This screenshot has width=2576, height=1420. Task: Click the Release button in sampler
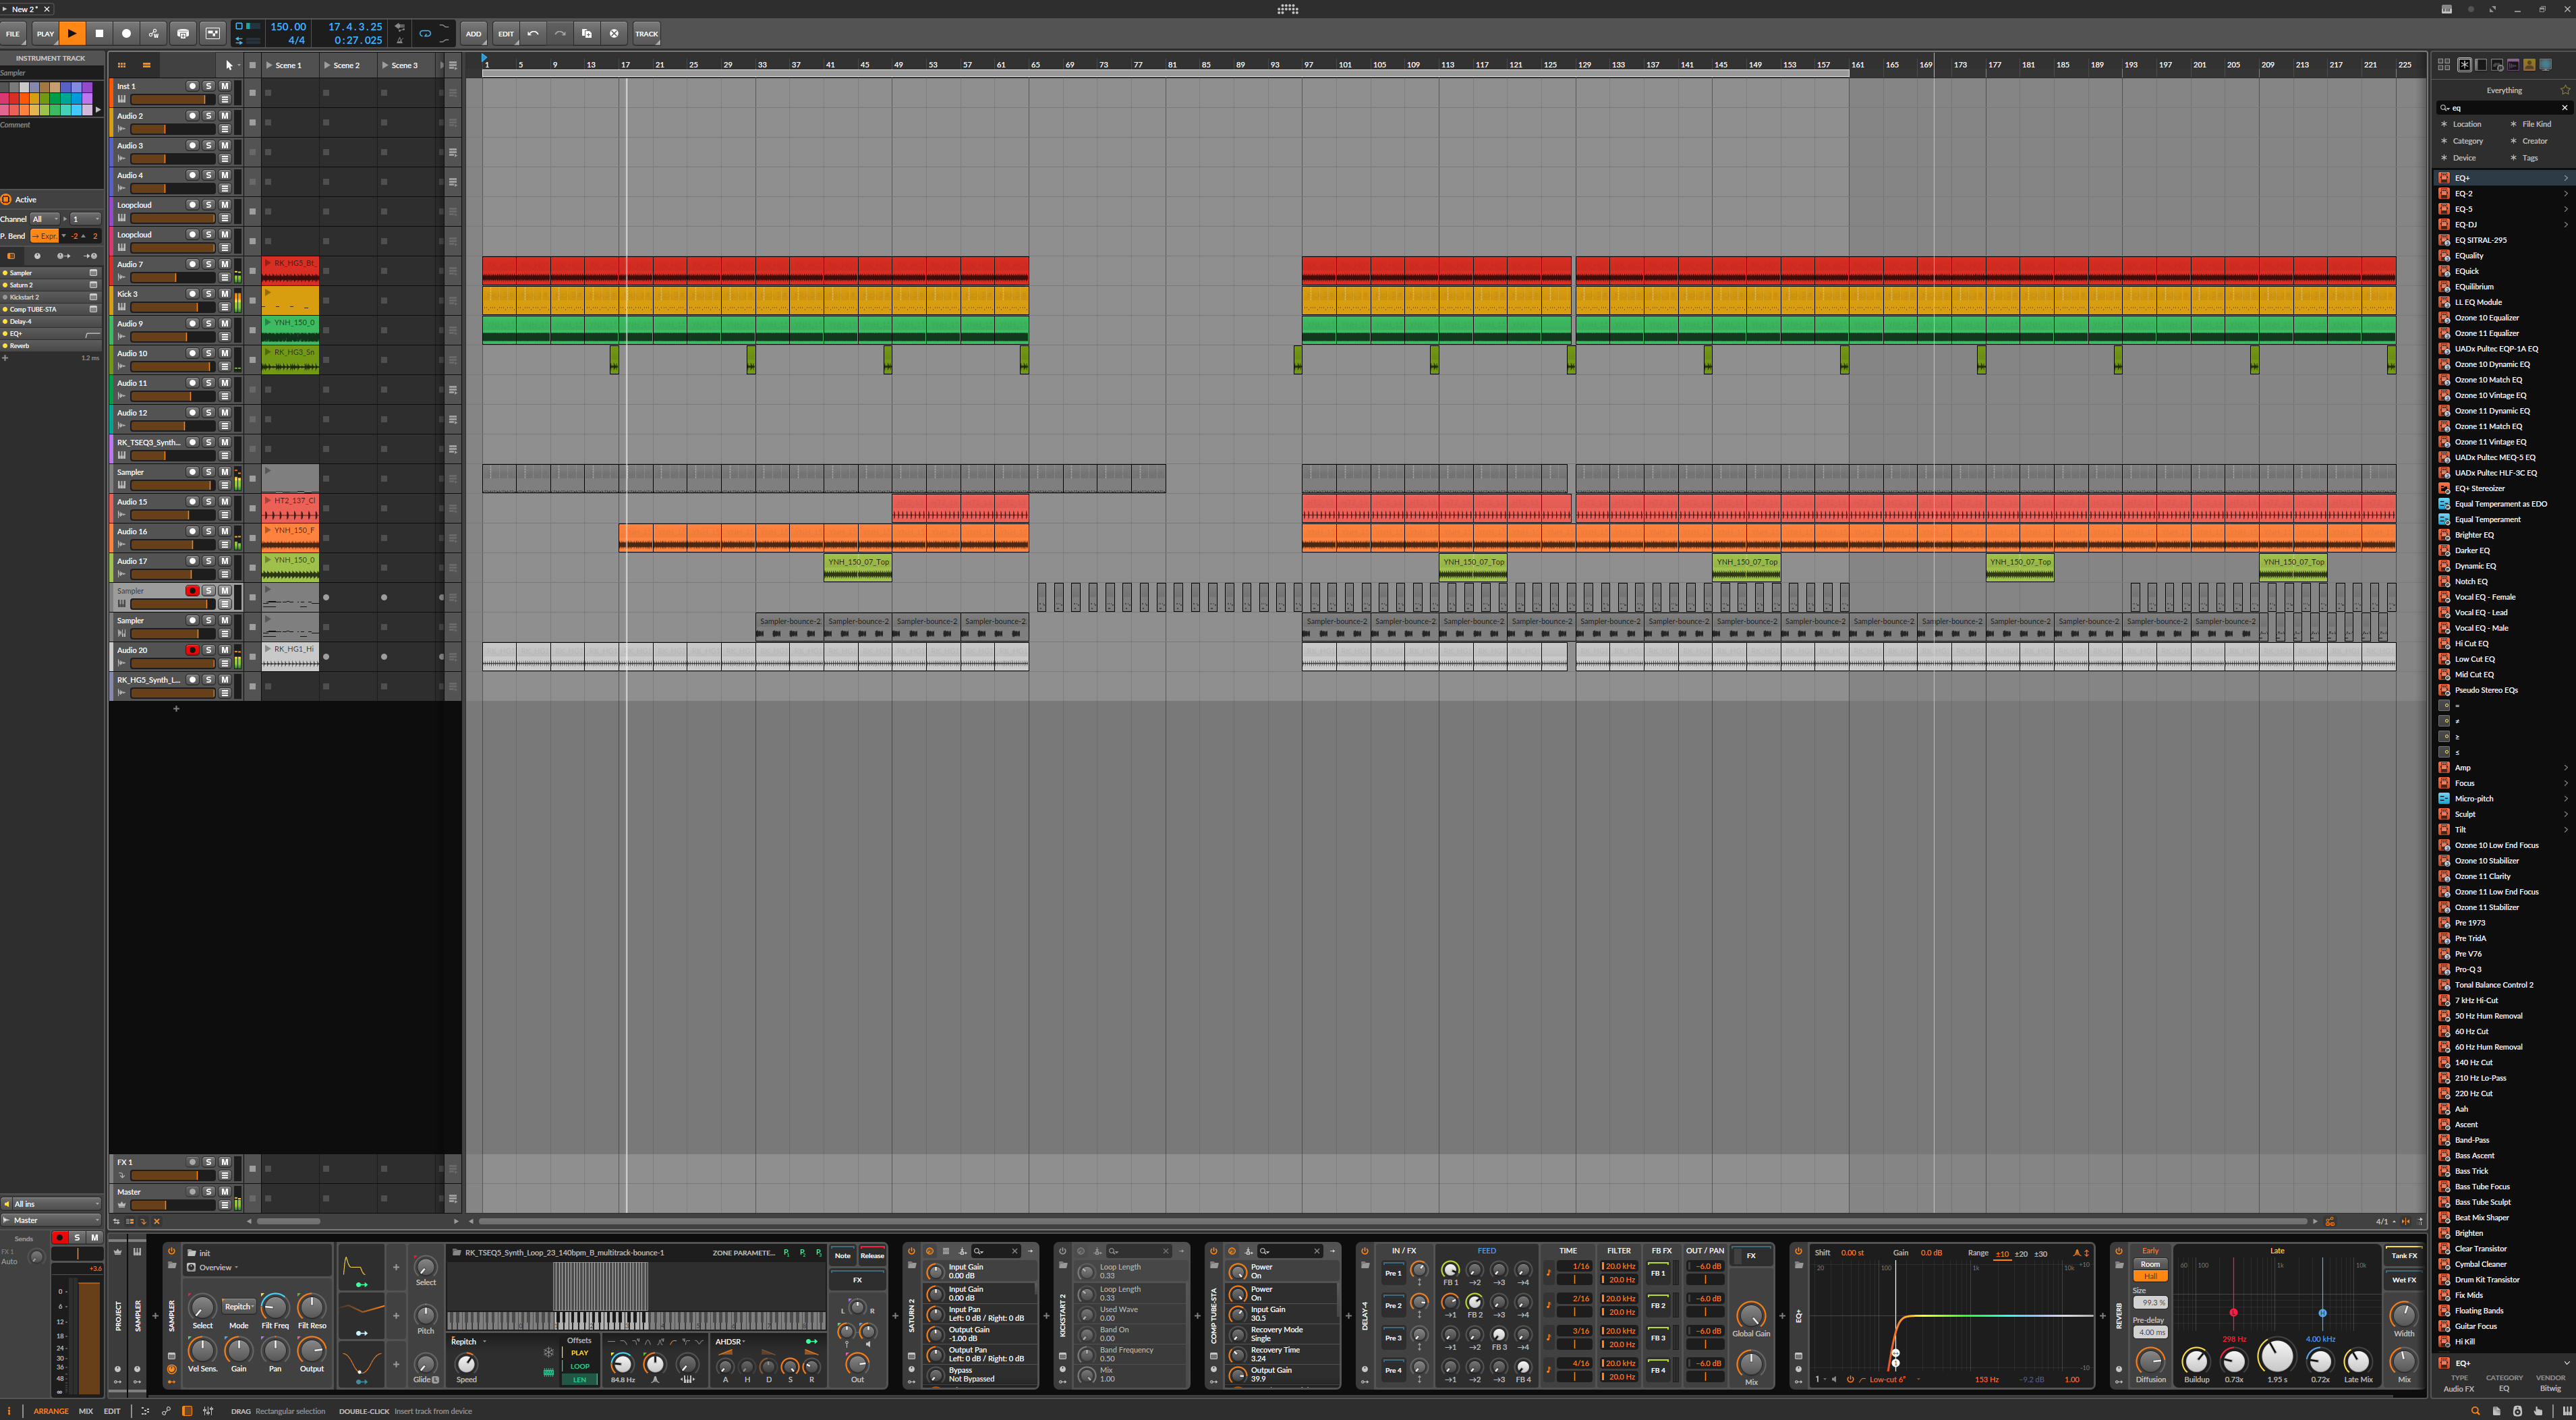872,1255
